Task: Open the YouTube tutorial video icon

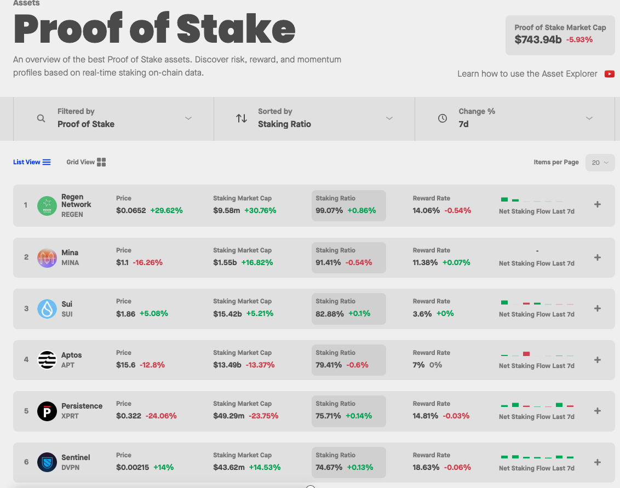Action: tap(610, 74)
